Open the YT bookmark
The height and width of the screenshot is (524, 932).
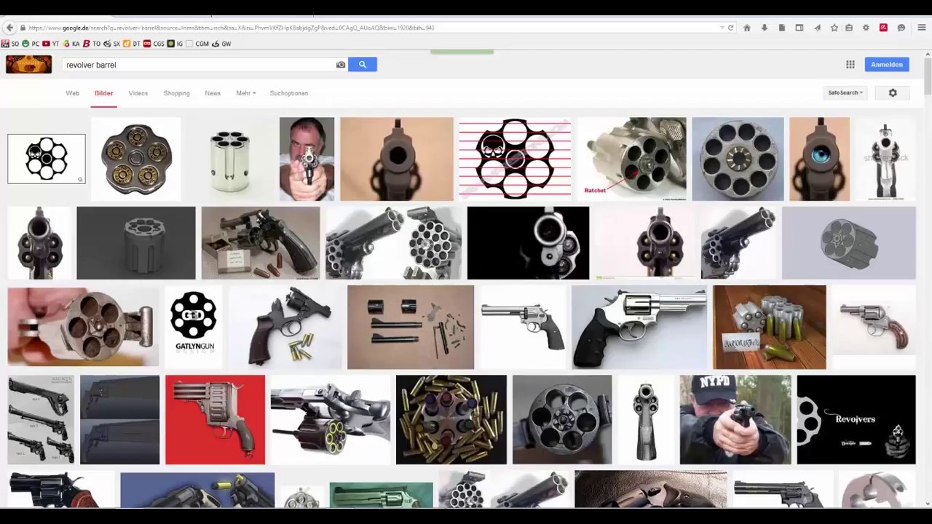[x=51, y=44]
